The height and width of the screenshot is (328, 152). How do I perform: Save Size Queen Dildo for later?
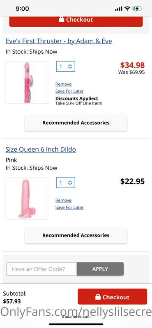coord(69,207)
